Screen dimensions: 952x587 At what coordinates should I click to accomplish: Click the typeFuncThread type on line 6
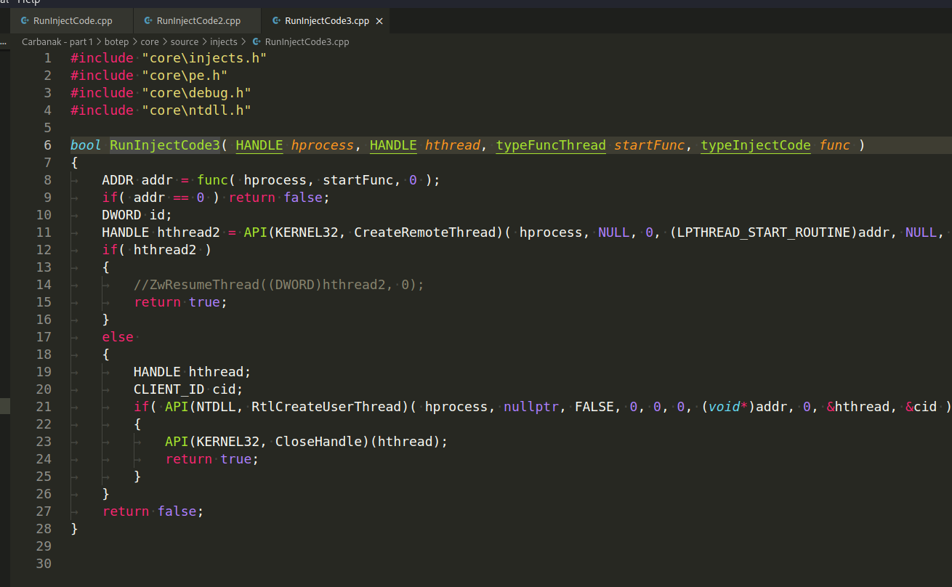pyautogui.click(x=551, y=145)
